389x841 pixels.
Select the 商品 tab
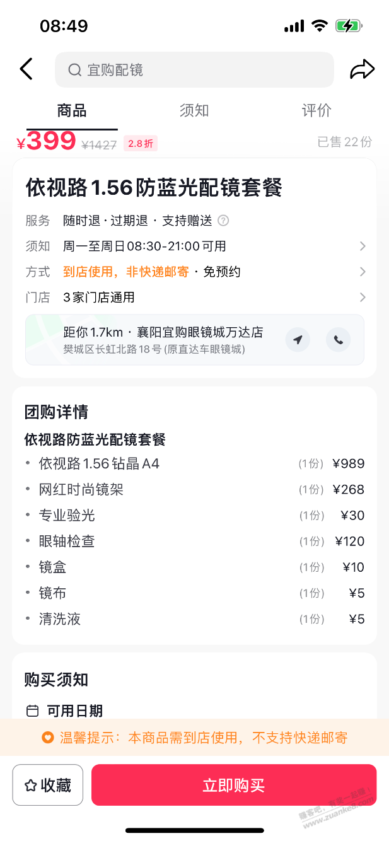[x=72, y=110]
